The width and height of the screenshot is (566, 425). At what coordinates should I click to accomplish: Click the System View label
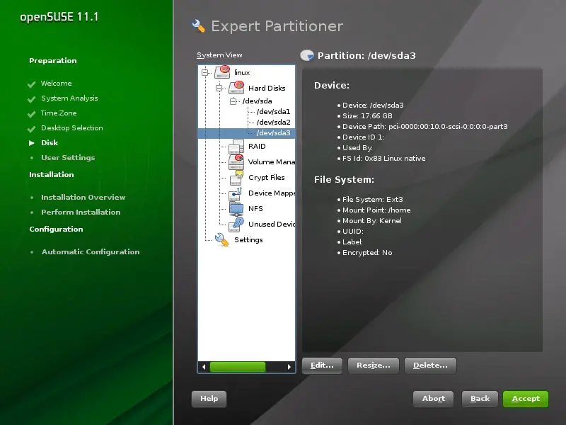click(219, 55)
